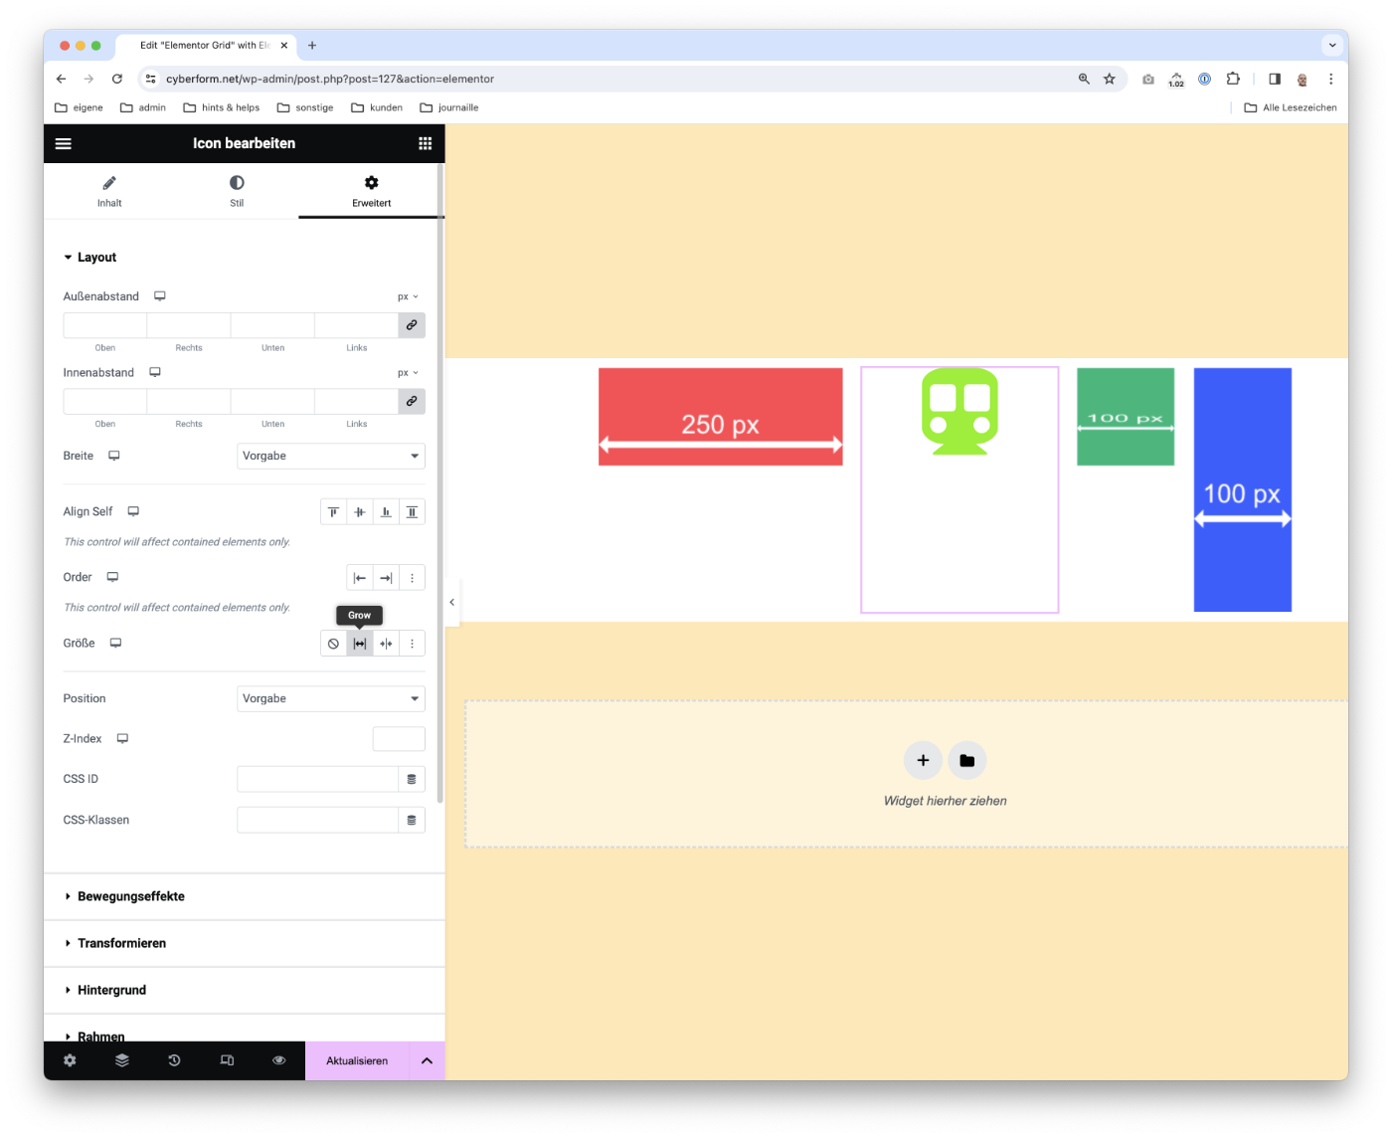Switch to the Stil tab

pos(237,191)
